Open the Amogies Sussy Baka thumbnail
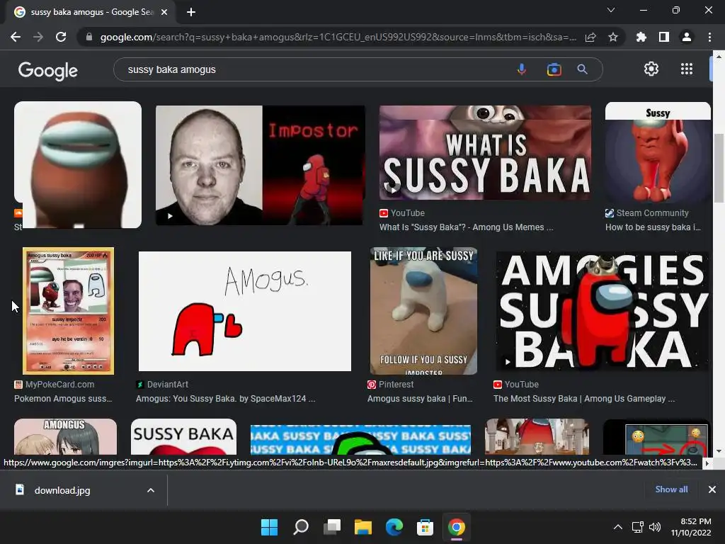The image size is (725, 544). point(602,311)
